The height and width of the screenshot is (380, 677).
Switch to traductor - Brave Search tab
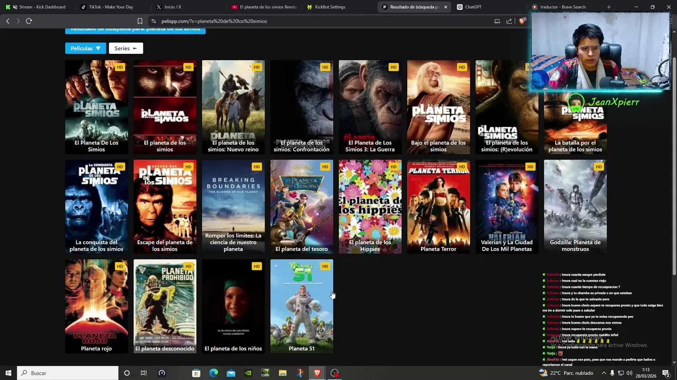[565, 7]
